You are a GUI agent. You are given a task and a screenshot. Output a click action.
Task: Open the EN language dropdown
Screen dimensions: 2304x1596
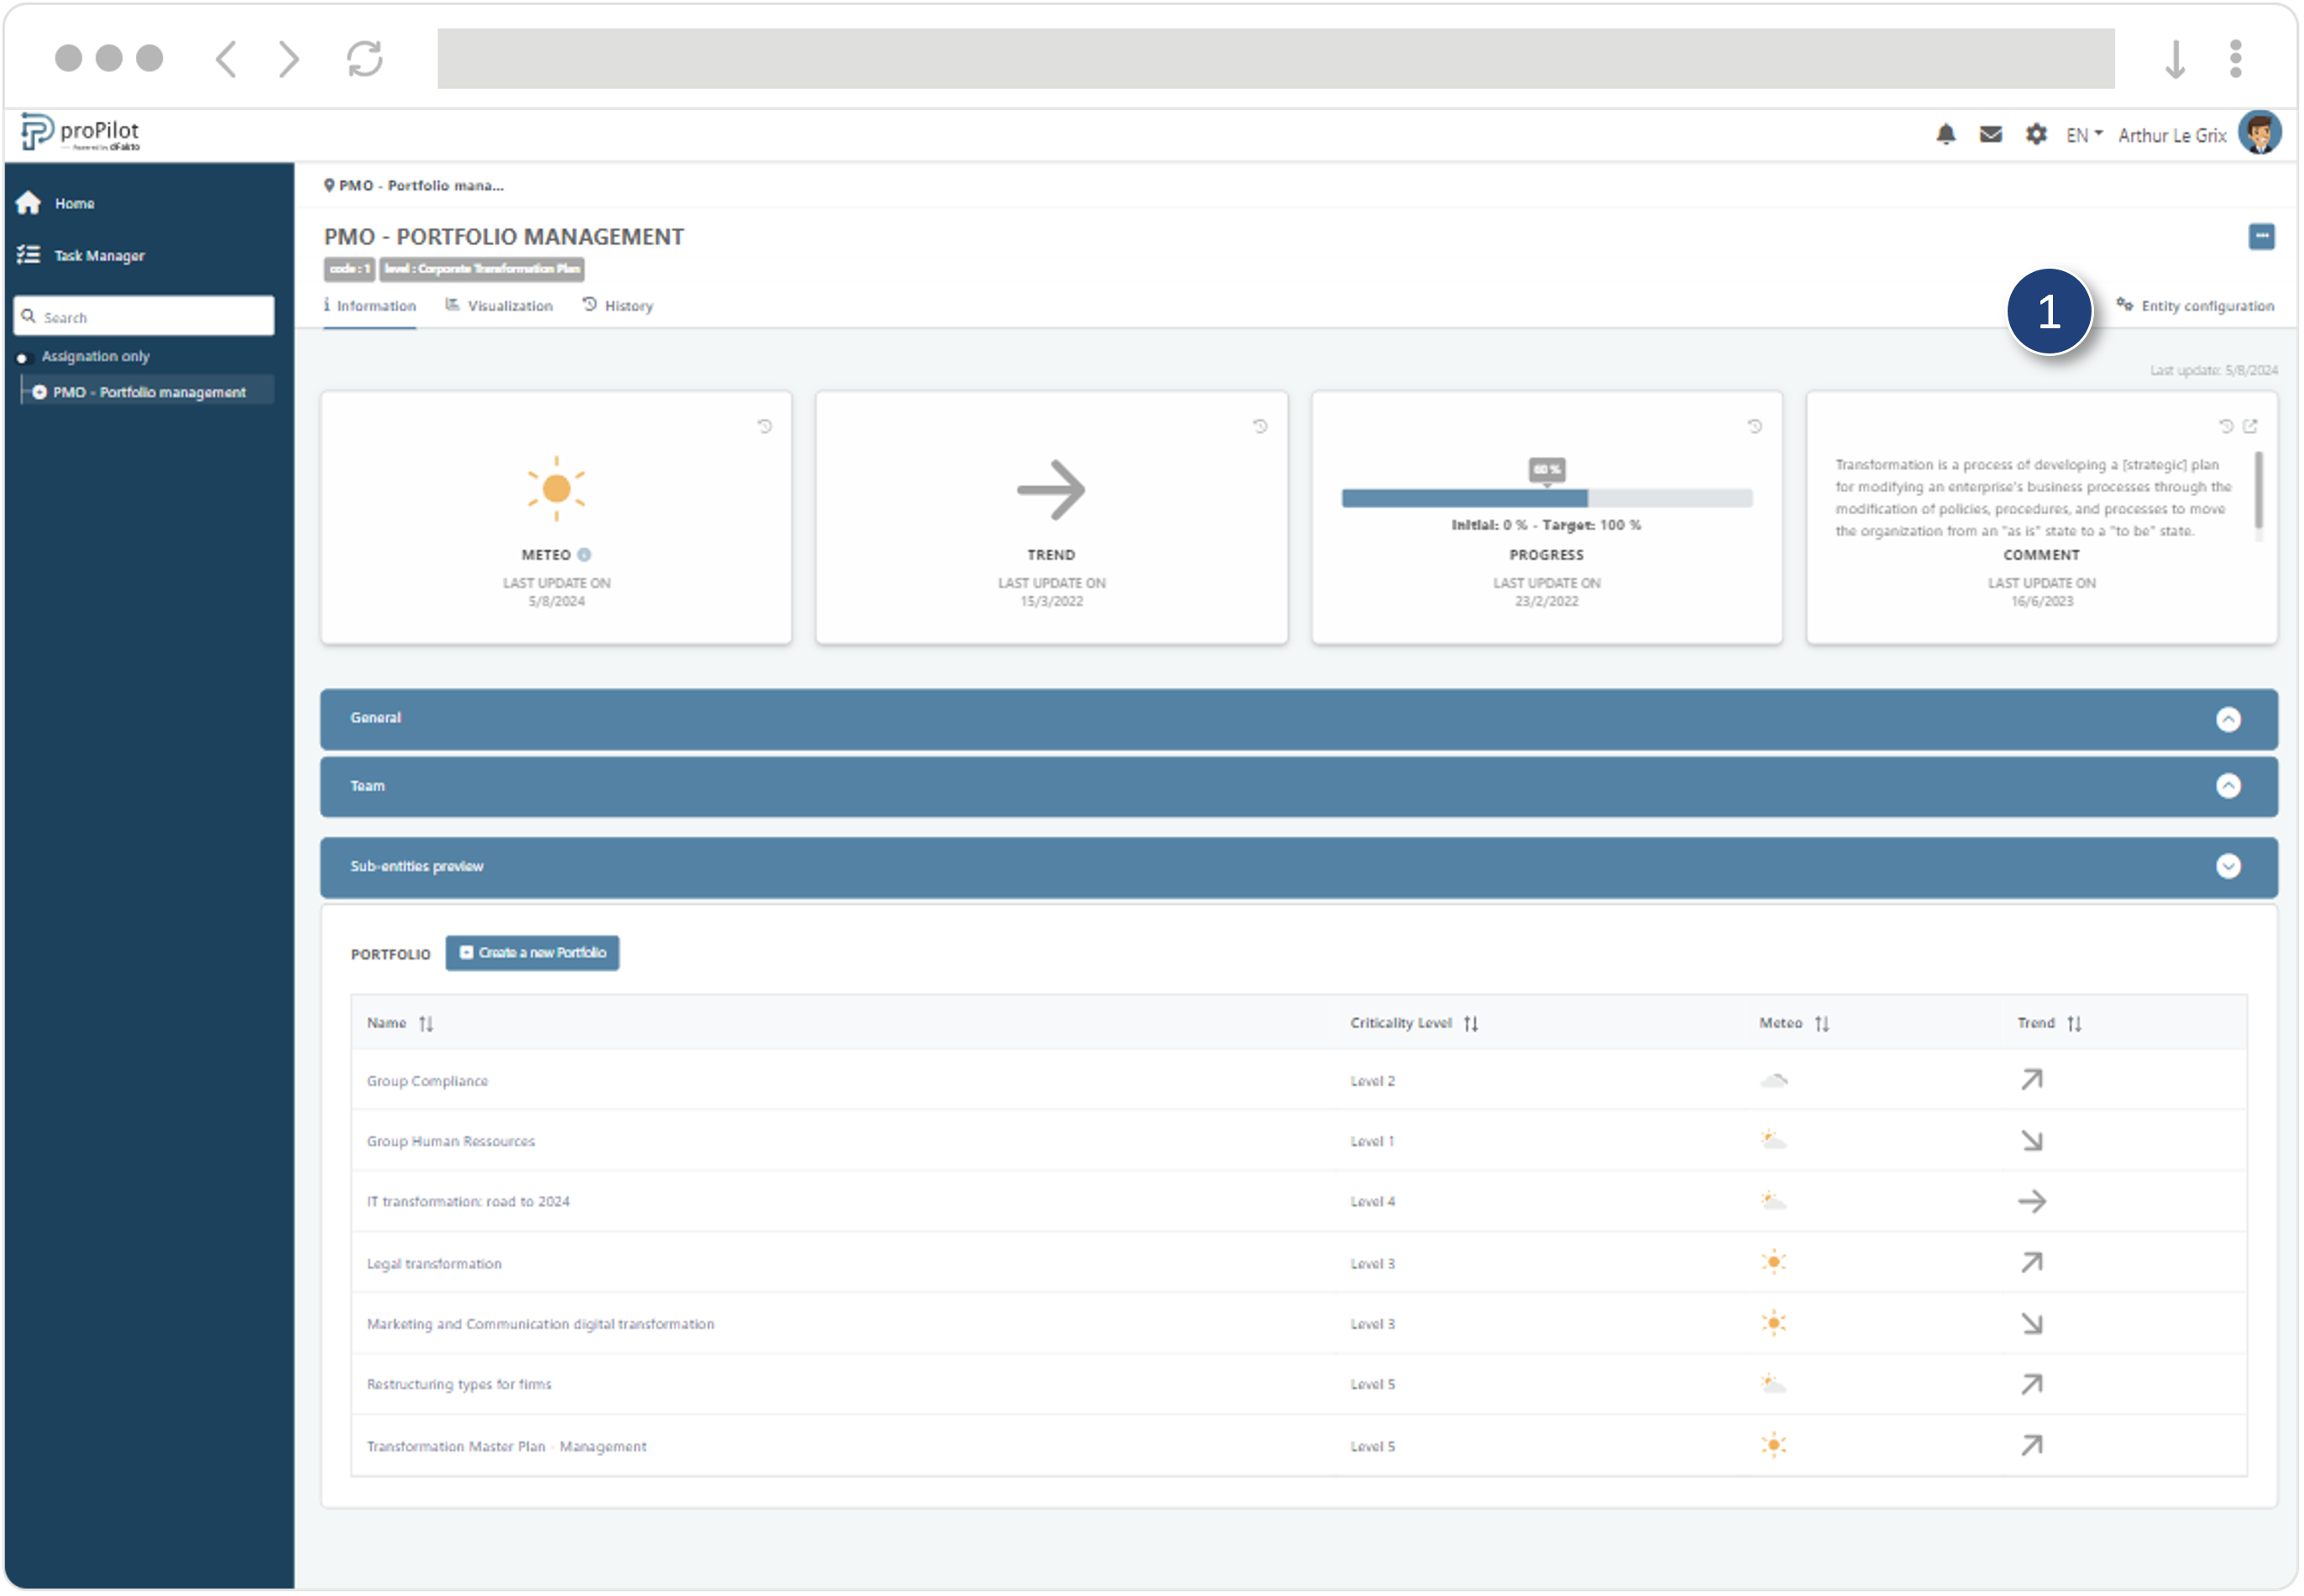tap(2084, 135)
